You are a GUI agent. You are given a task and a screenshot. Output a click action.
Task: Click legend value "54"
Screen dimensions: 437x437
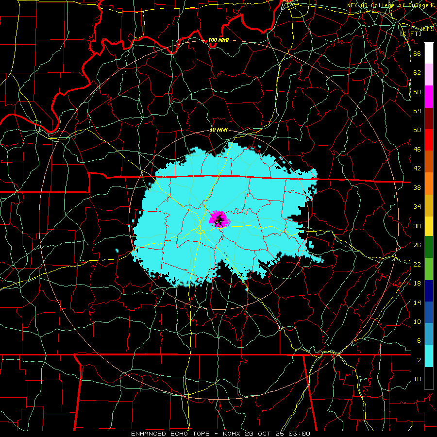click(x=417, y=111)
